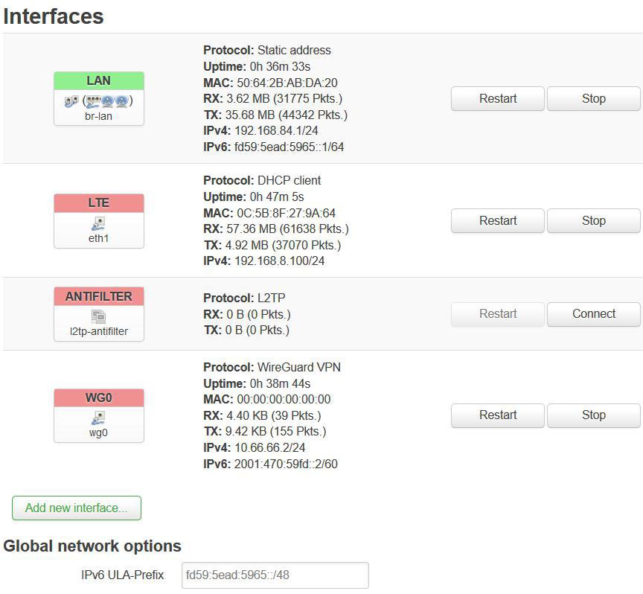Stop the LTE eth1 interface

click(x=593, y=220)
